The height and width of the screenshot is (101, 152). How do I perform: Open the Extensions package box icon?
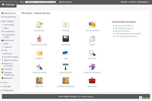pos(39,81)
